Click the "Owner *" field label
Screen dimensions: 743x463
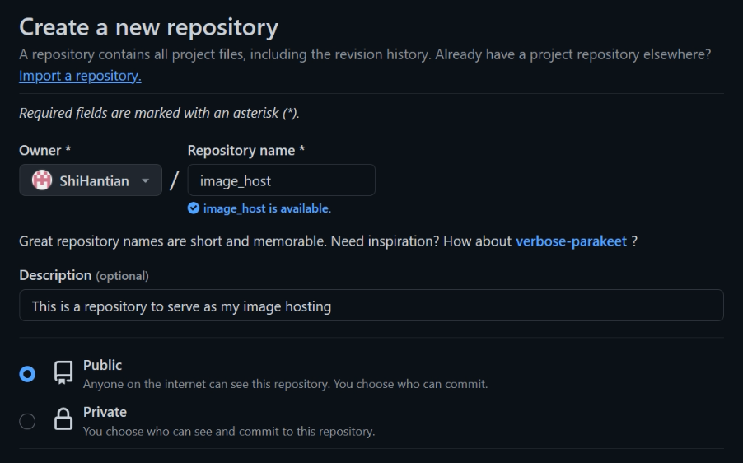(x=44, y=150)
